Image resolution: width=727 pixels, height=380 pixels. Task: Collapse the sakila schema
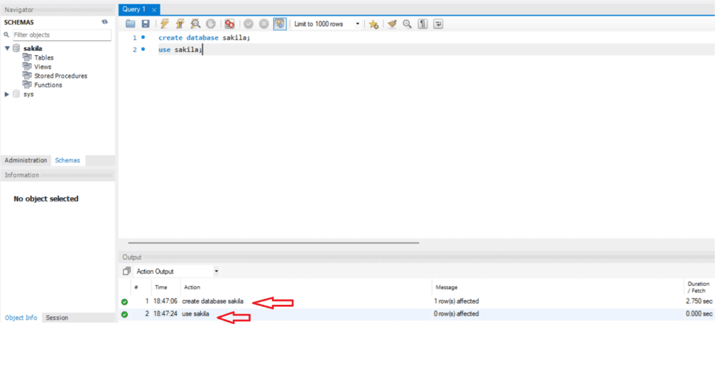[7, 48]
